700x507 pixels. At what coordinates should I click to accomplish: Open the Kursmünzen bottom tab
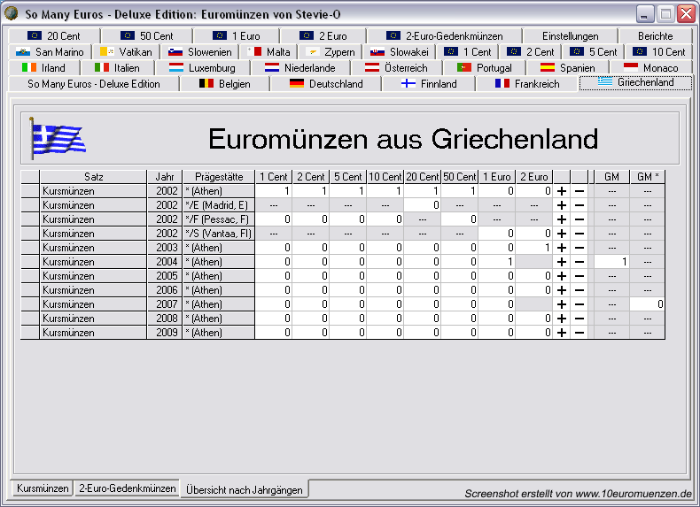tap(43, 488)
